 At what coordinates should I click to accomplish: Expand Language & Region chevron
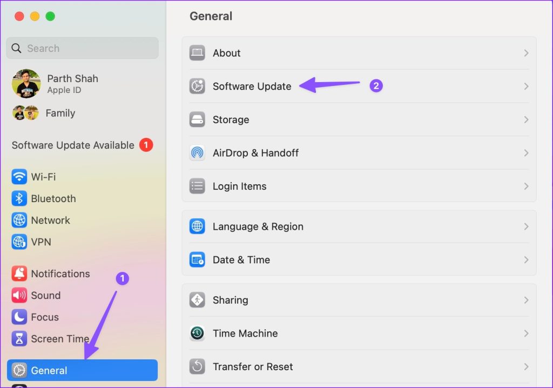tap(526, 226)
